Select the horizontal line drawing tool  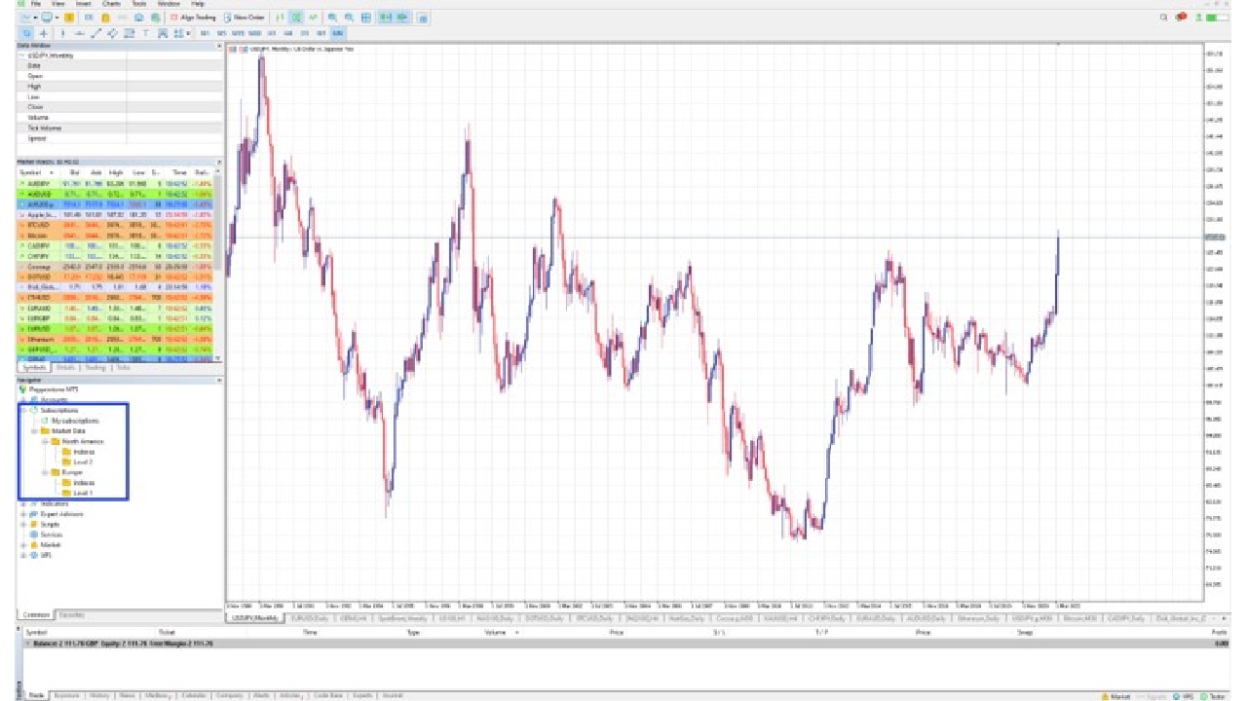pyautogui.click(x=79, y=33)
